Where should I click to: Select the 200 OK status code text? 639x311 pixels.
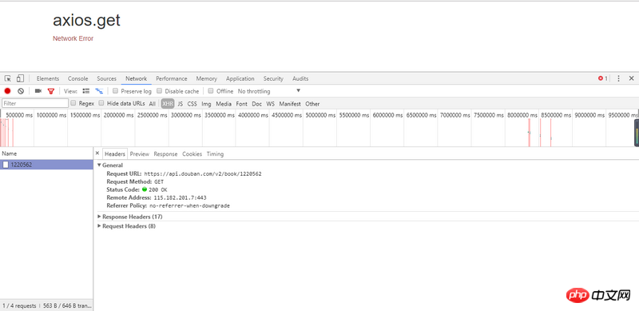pos(157,189)
